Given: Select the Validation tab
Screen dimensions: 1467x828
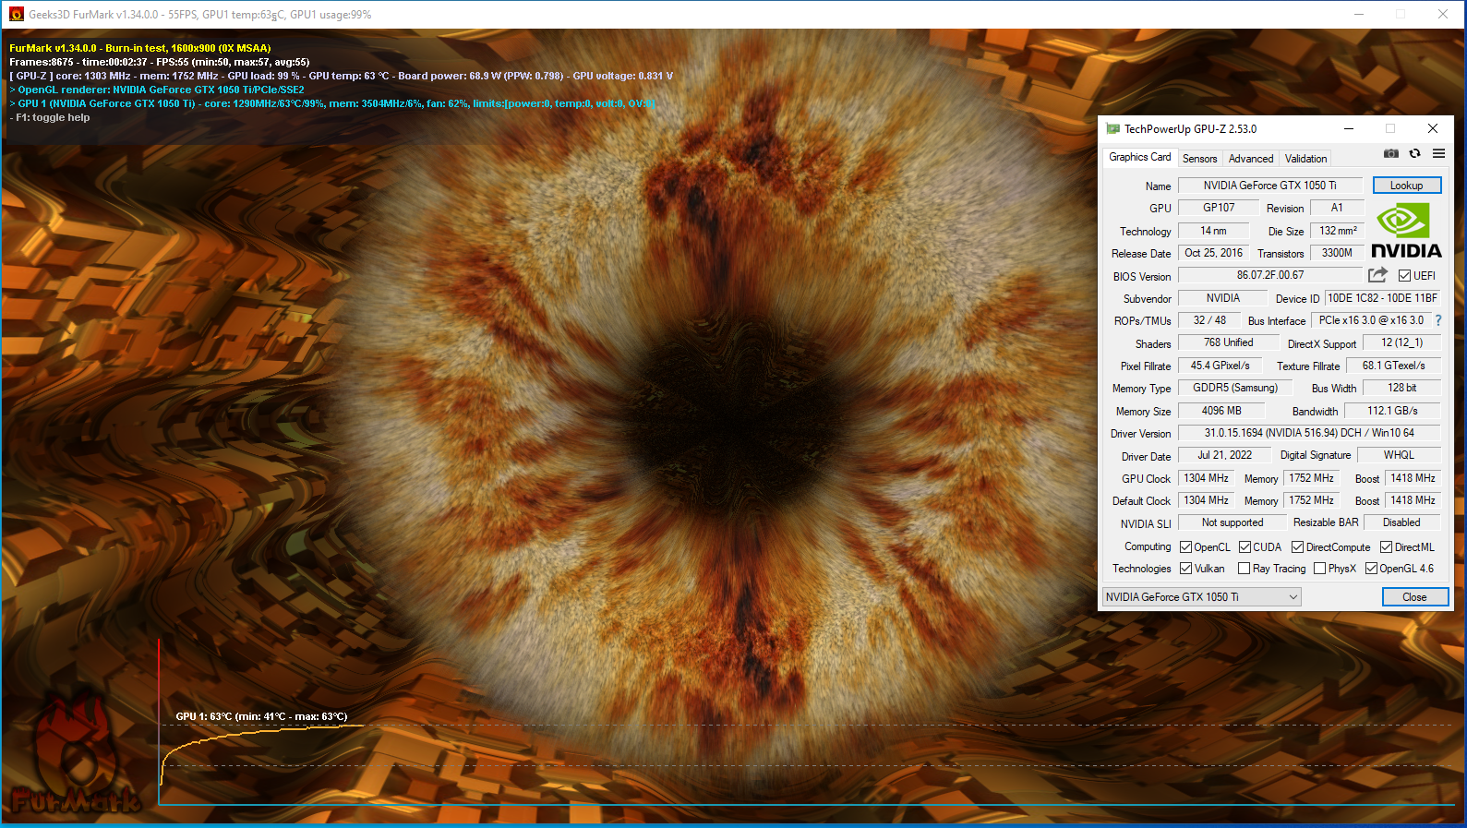Looking at the screenshot, I should (1305, 159).
